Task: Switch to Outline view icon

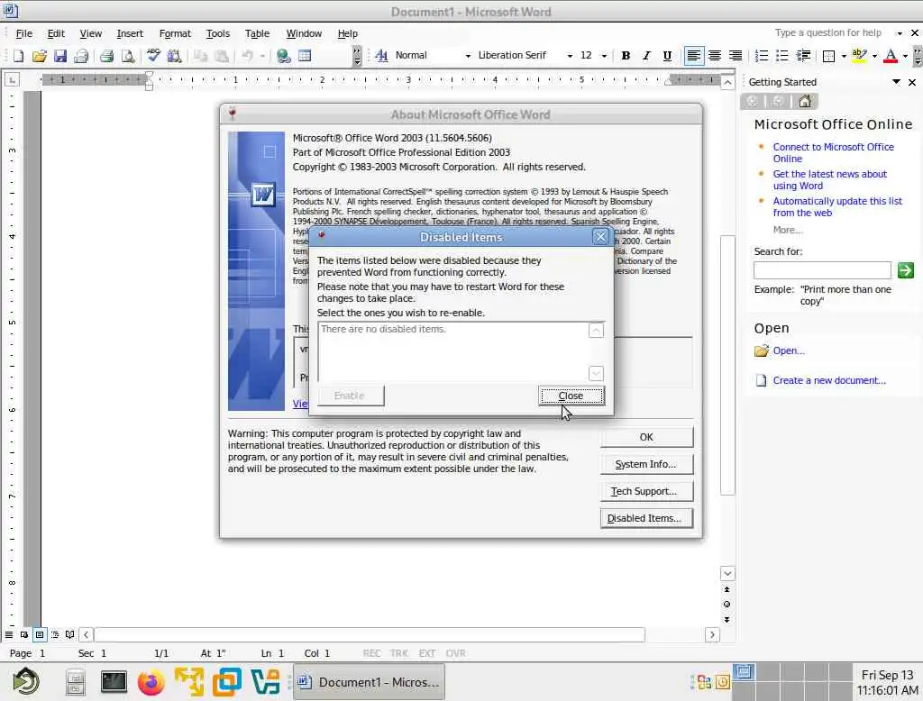Action: [55, 634]
